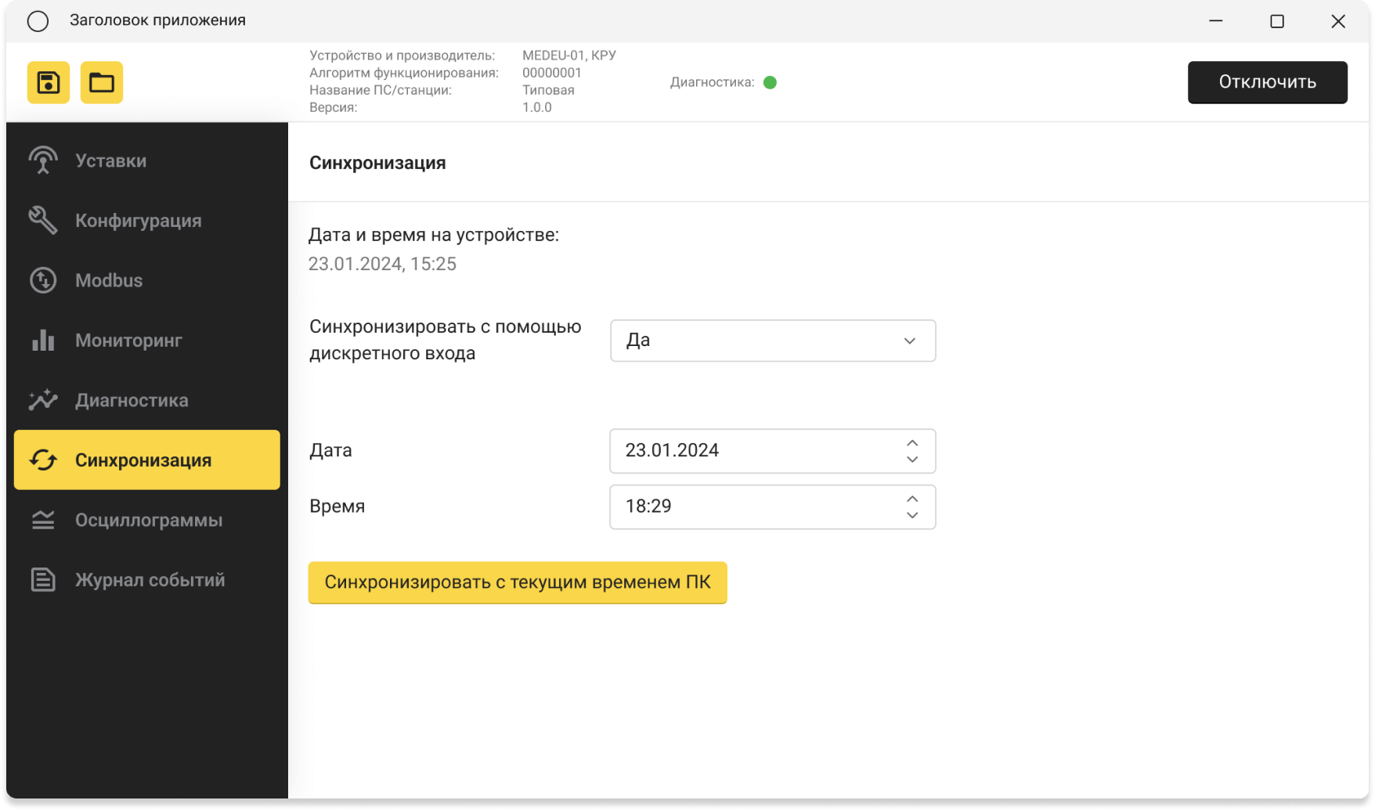Screen dimensions: 1375x811
Task: Decrease the Дата field with down arrow
Action: coord(912,460)
